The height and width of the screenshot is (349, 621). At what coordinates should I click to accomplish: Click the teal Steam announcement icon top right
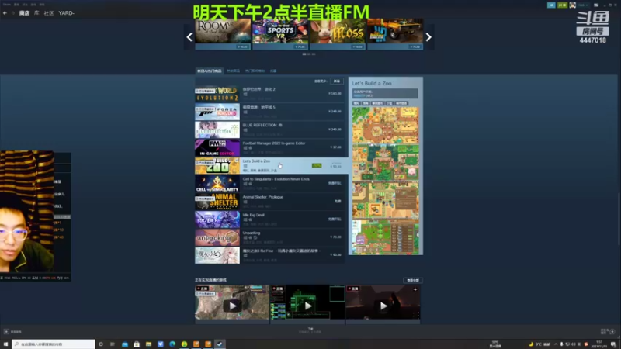click(551, 5)
